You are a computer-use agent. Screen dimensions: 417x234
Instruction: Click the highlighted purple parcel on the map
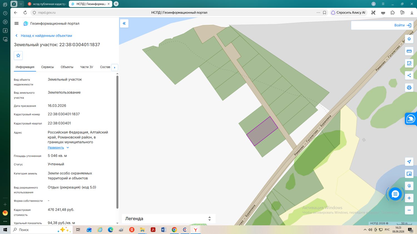point(262,131)
